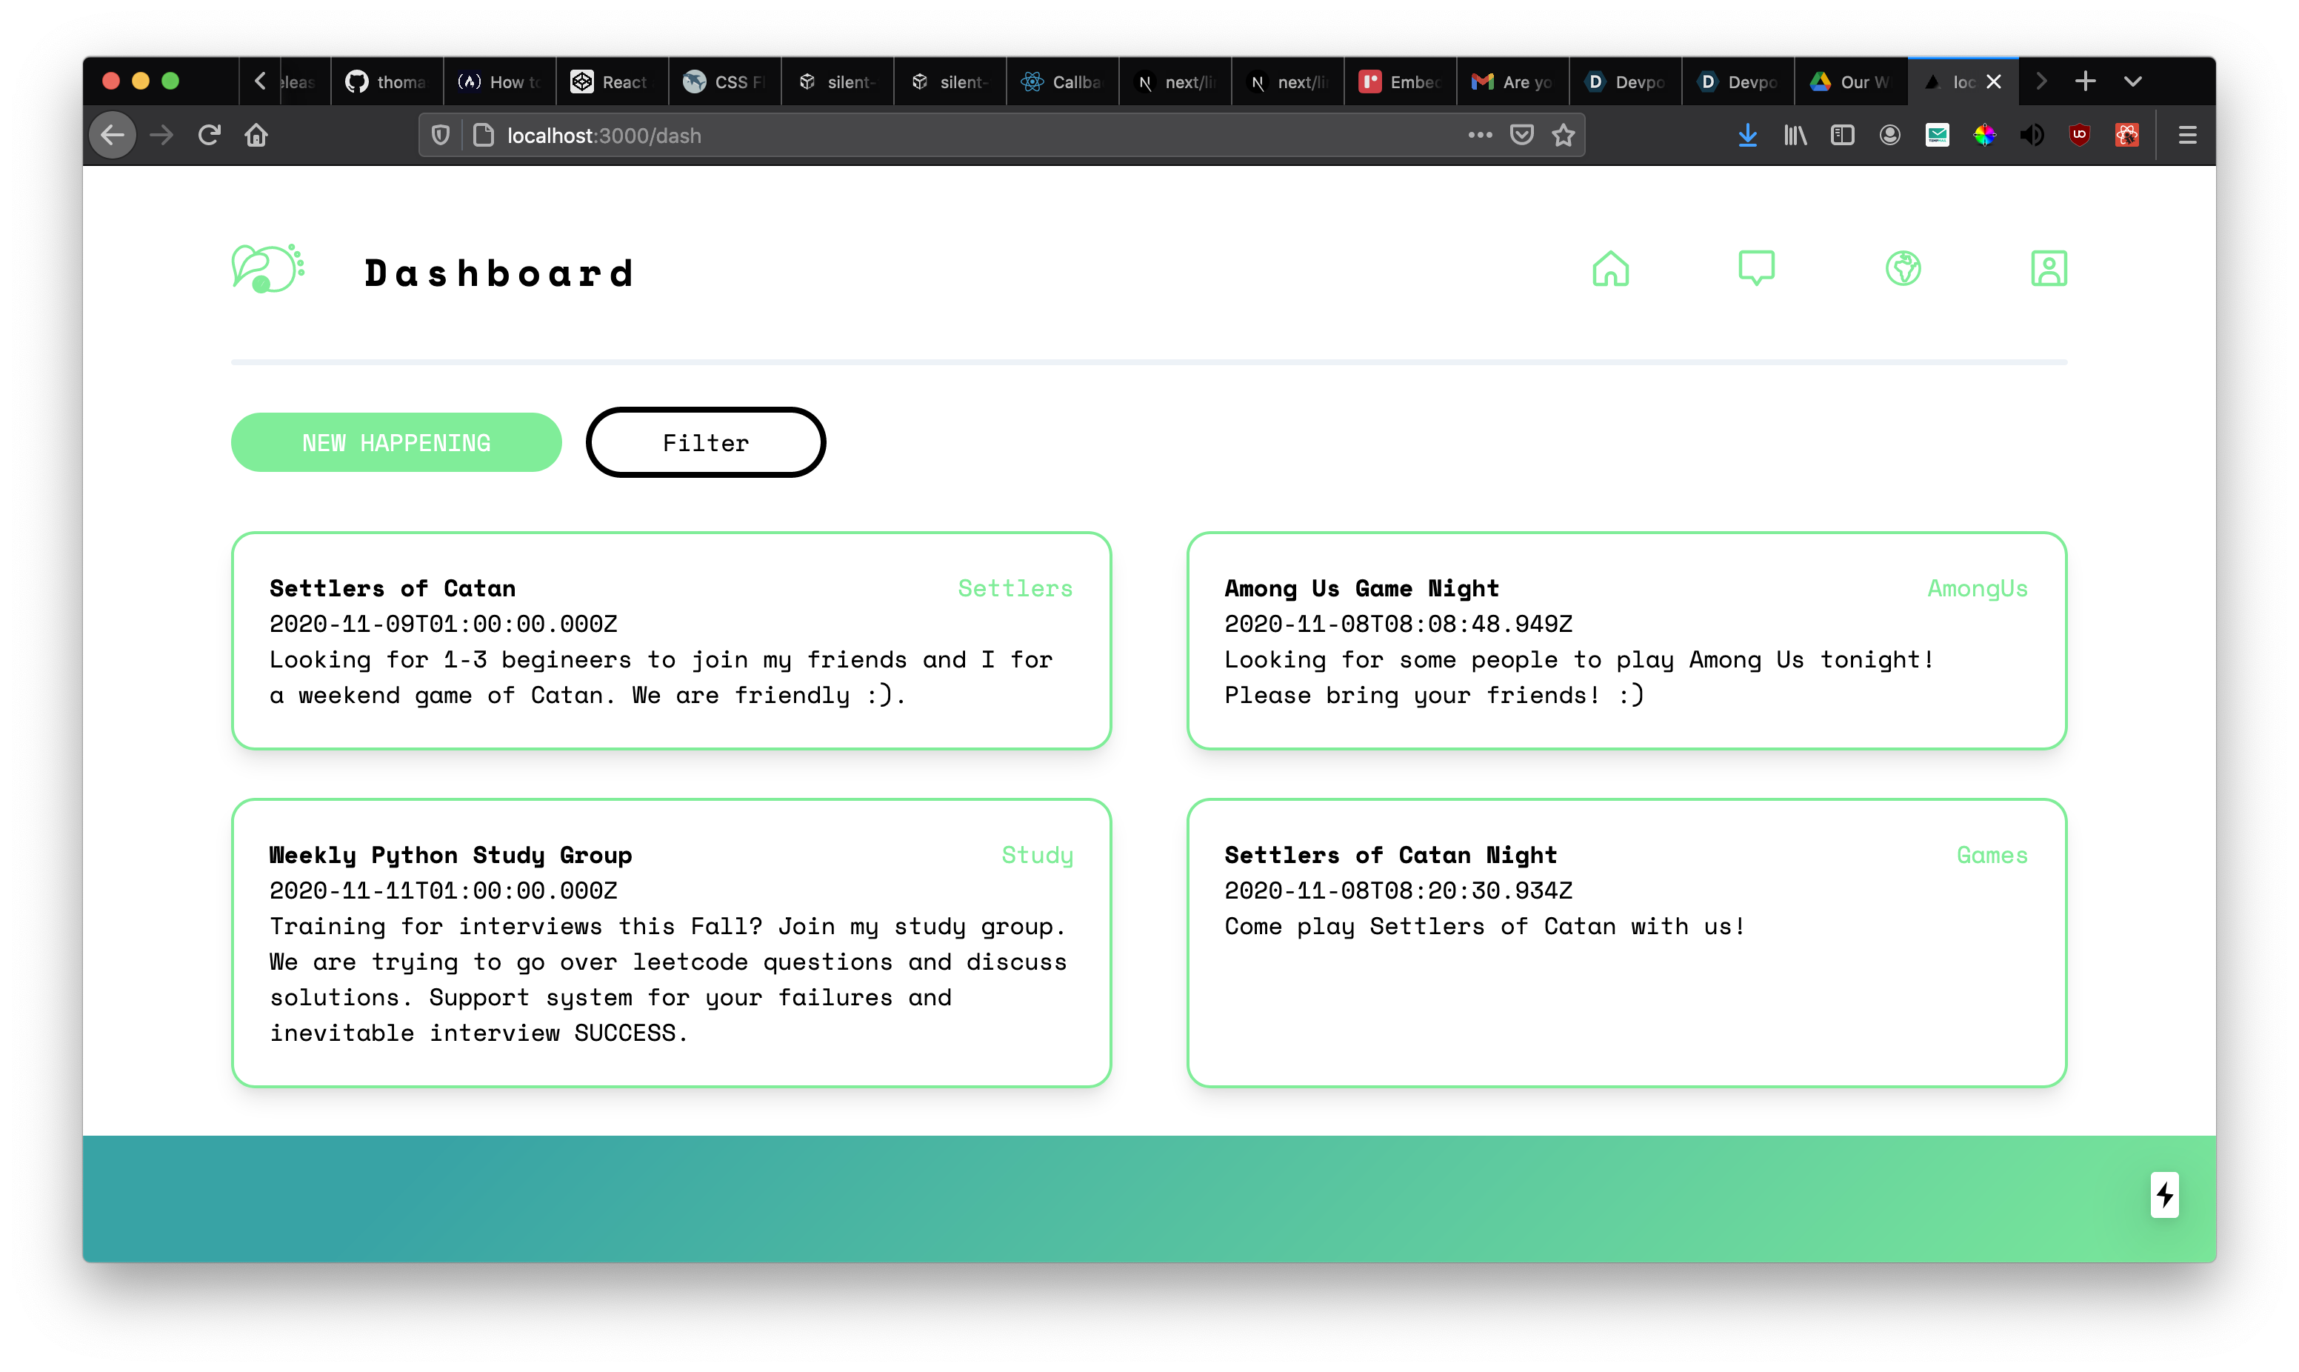Open the page actions three-dot menu

(1479, 136)
